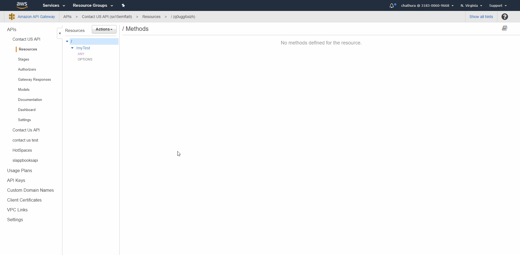Image resolution: width=520 pixels, height=255 pixels.
Task: Open Custom Domain Names
Action: click(31, 190)
